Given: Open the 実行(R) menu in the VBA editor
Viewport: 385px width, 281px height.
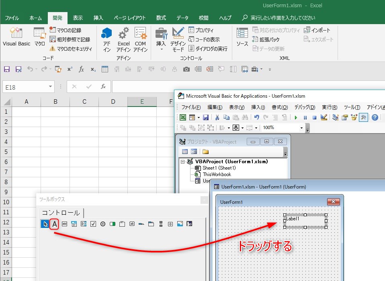Looking at the screenshot, I should [x=330, y=107].
